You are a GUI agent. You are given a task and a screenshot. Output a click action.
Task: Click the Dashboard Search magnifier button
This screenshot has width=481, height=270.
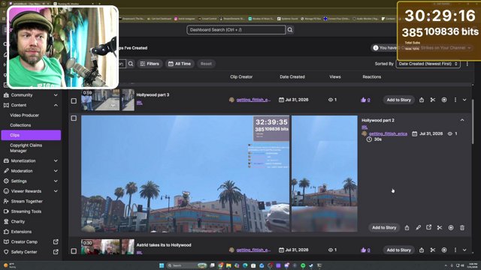(290, 30)
